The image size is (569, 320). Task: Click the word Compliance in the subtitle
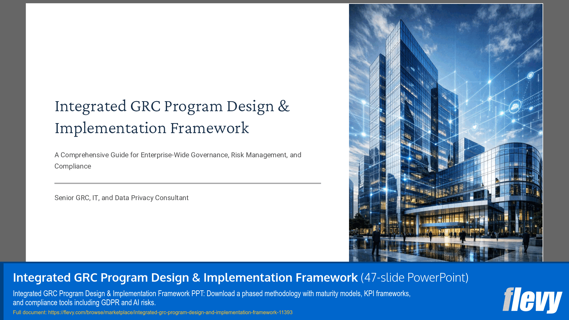tap(72, 166)
